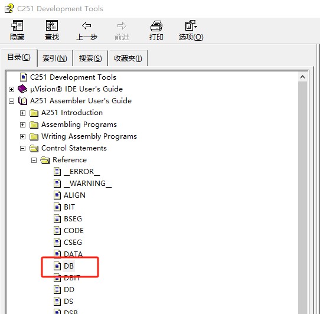Click the Hide (隐藏) toolbar icon
Screen dimensions: 320x314
[17, 26]
